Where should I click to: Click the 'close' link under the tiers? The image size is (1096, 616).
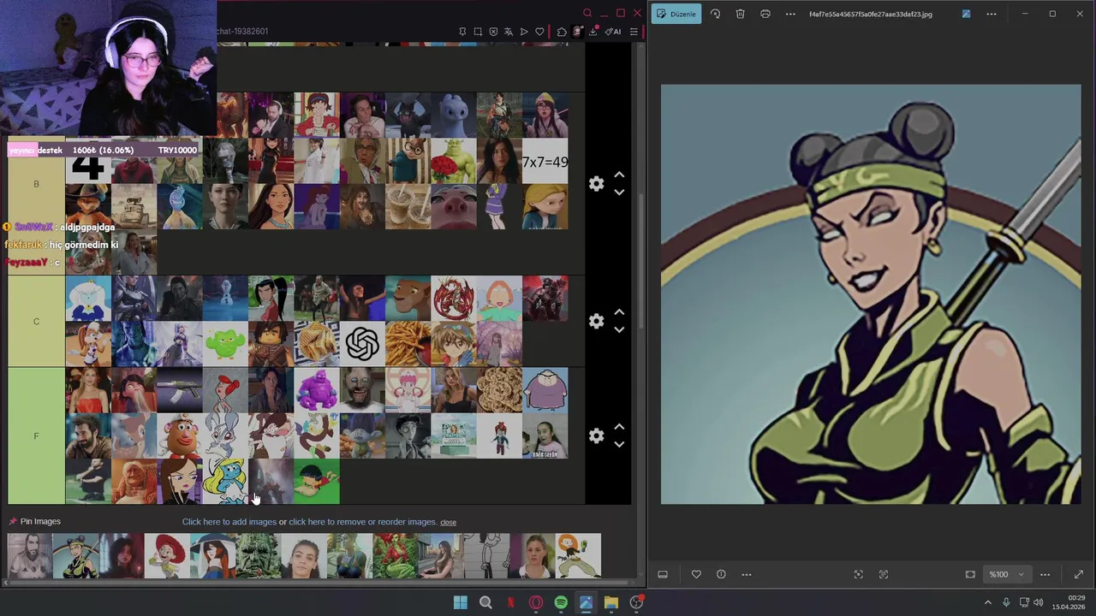coord(448,522)
